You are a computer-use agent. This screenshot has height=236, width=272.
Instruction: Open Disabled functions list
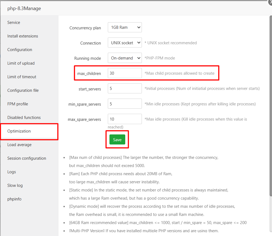pos(24,118)
